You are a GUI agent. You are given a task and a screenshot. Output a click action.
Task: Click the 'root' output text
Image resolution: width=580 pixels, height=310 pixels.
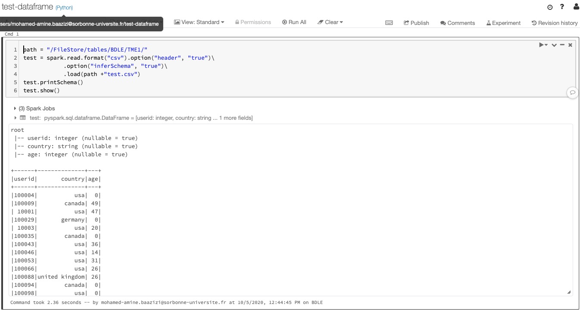click(18, 130)
